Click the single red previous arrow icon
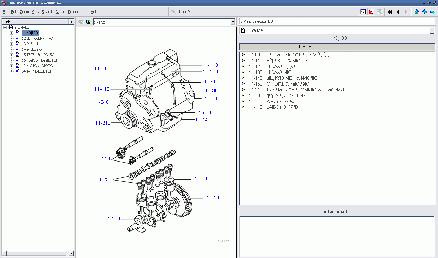438x258 pixels. 398,12
